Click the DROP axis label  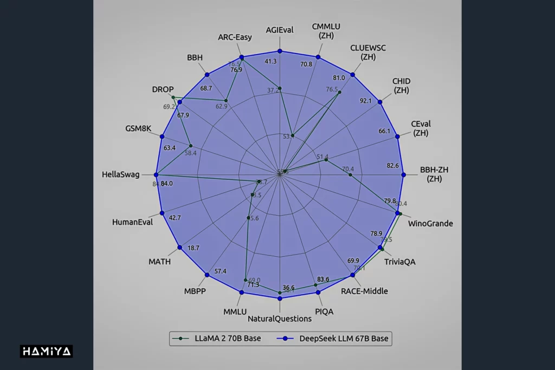point(163,89)
